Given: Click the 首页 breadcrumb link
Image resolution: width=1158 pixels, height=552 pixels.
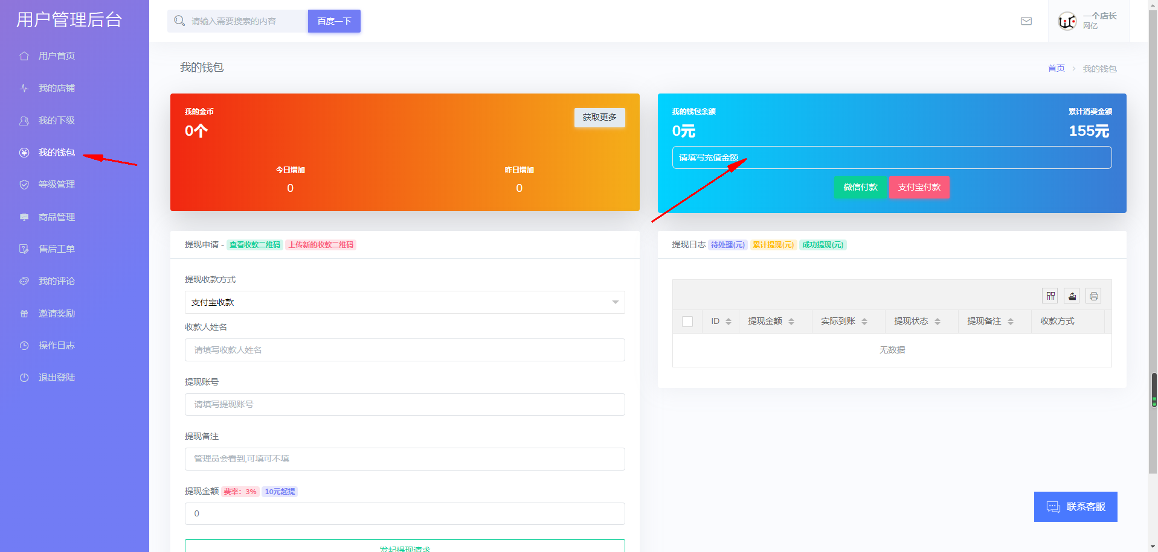Looking at the screenshot, I should [1057, 68].
